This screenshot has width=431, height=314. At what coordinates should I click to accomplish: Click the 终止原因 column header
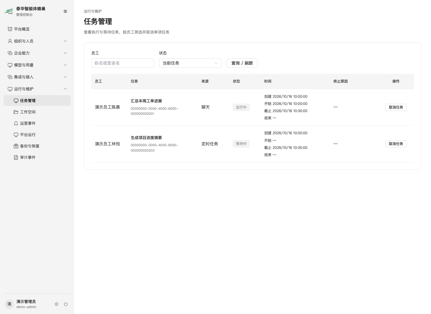341,81
